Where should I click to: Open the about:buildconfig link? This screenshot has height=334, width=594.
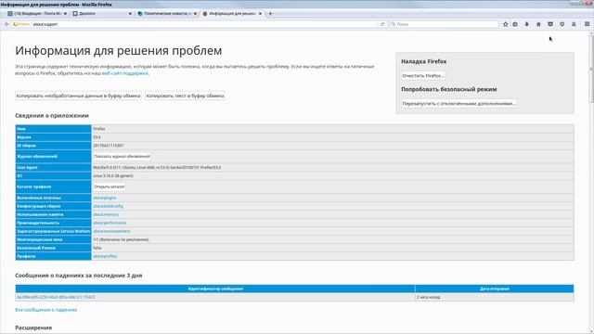[x=109, y=206]
